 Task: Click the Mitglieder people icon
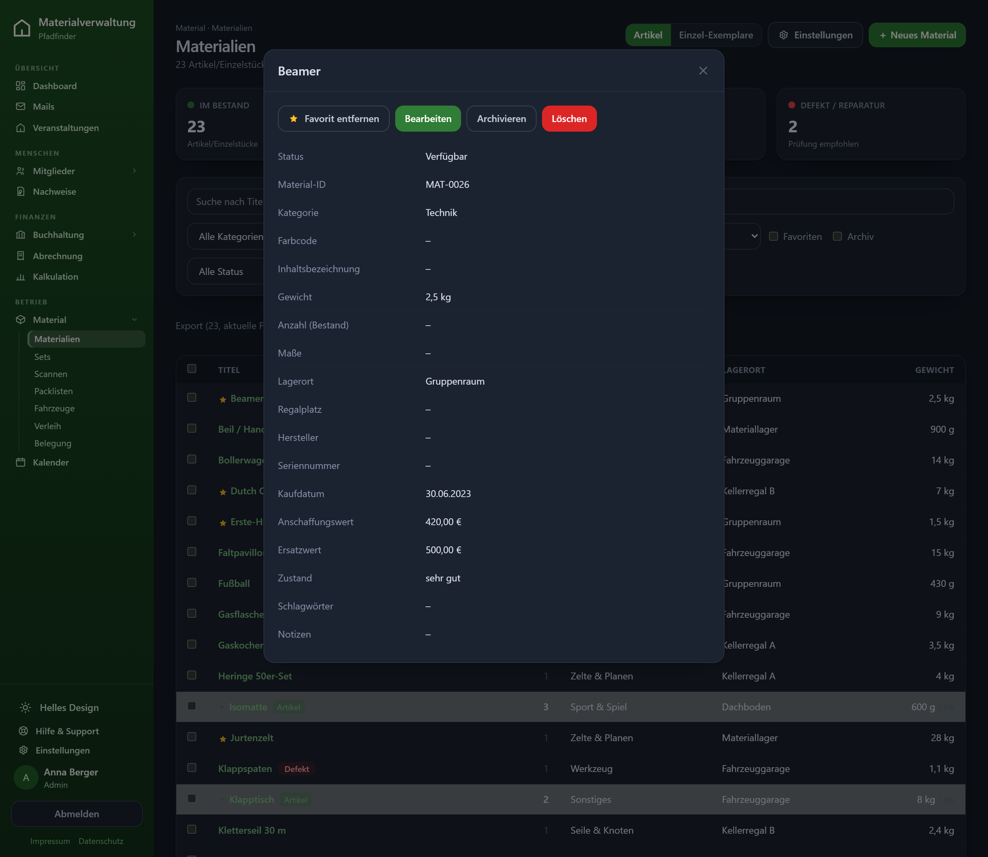pyautogui.click(x=21, y=171)
